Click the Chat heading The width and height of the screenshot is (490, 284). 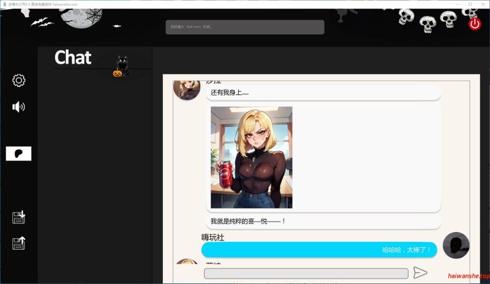point(73,58)
